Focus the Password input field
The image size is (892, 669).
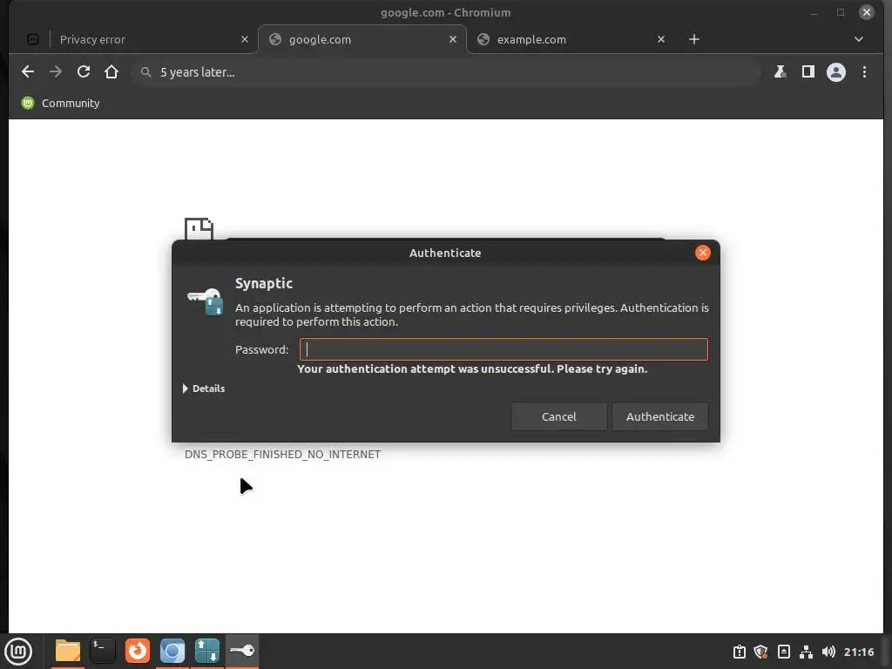(x=503, y=349)
